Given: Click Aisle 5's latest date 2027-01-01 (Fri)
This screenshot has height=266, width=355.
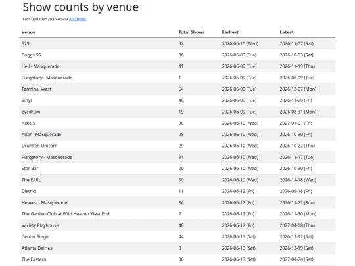Looking at the screenshot, I should (296, 123).
